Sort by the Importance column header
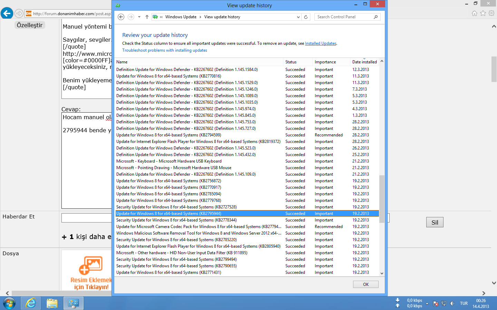This screenshot has height=310, width=497. tap(331, 62)
